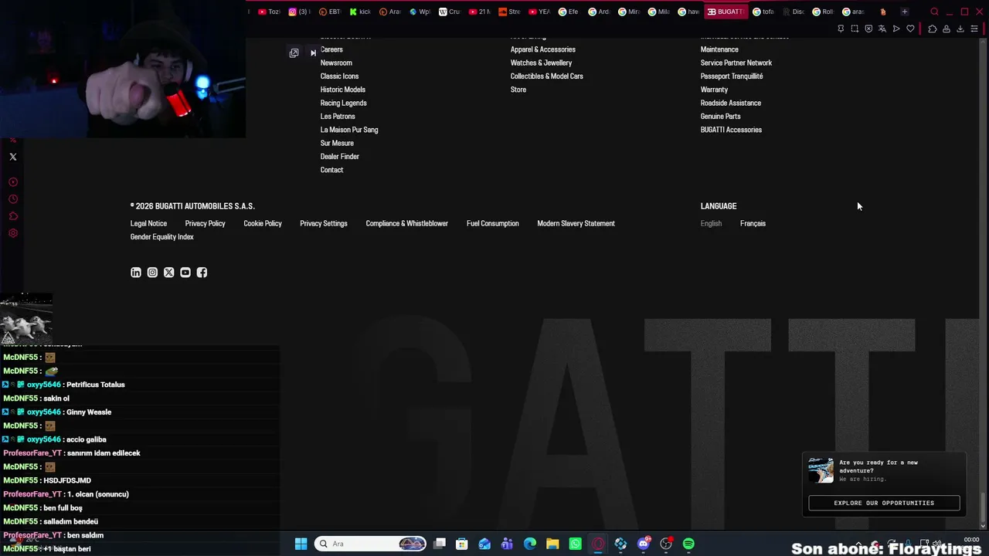
Task: Click the Explore Our Opportunities button
Action: point(884,503)
